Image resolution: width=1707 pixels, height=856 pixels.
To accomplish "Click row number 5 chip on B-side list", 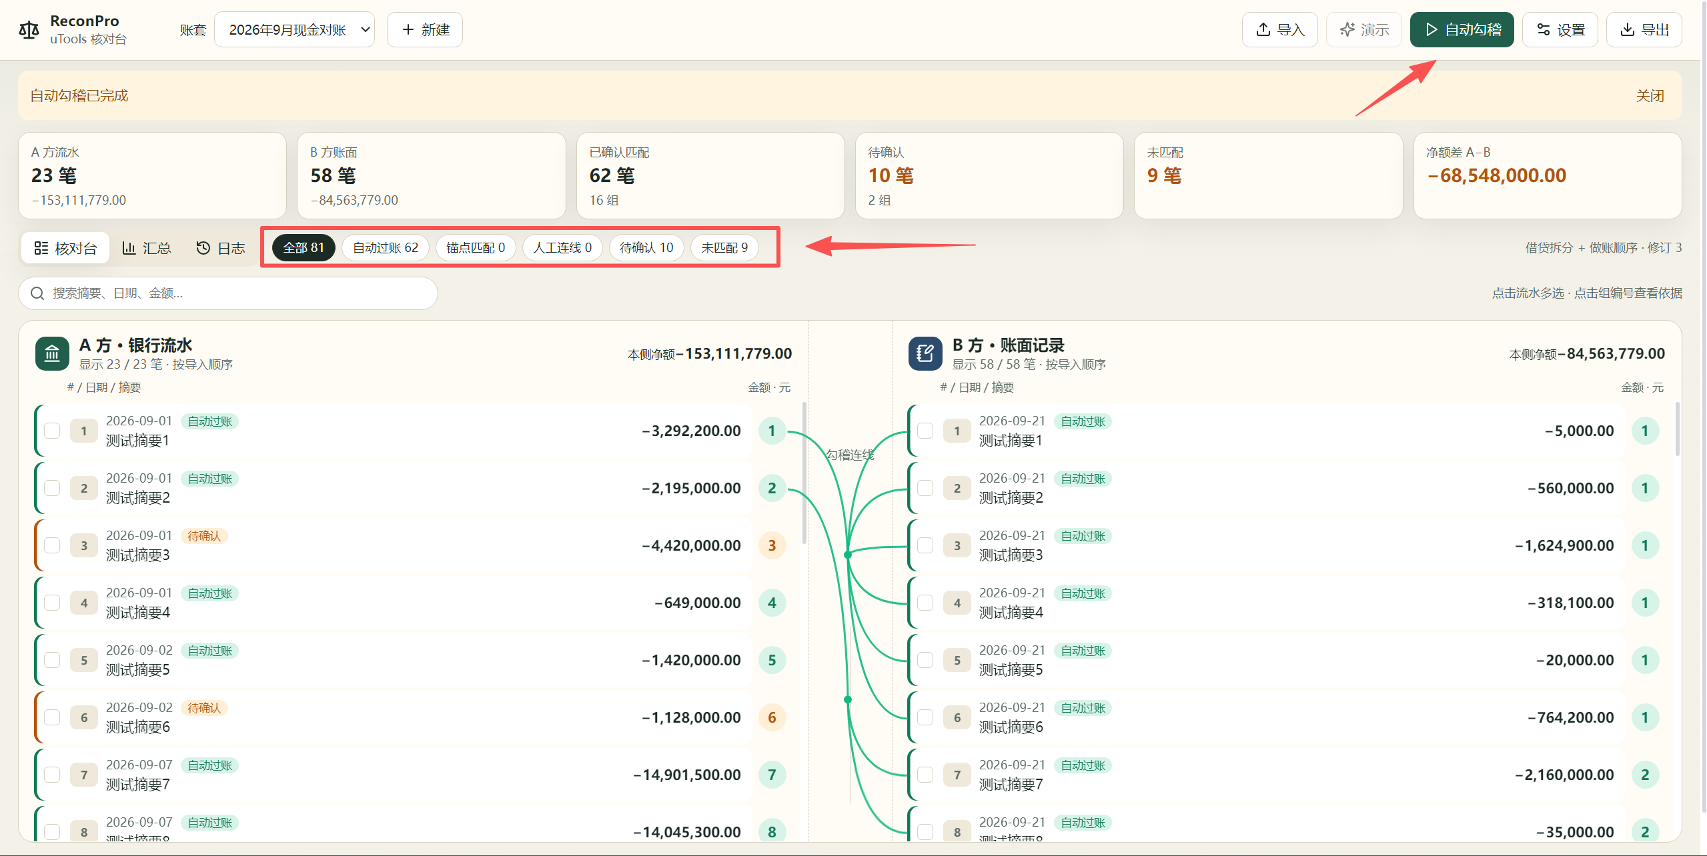I will [957, 660].
